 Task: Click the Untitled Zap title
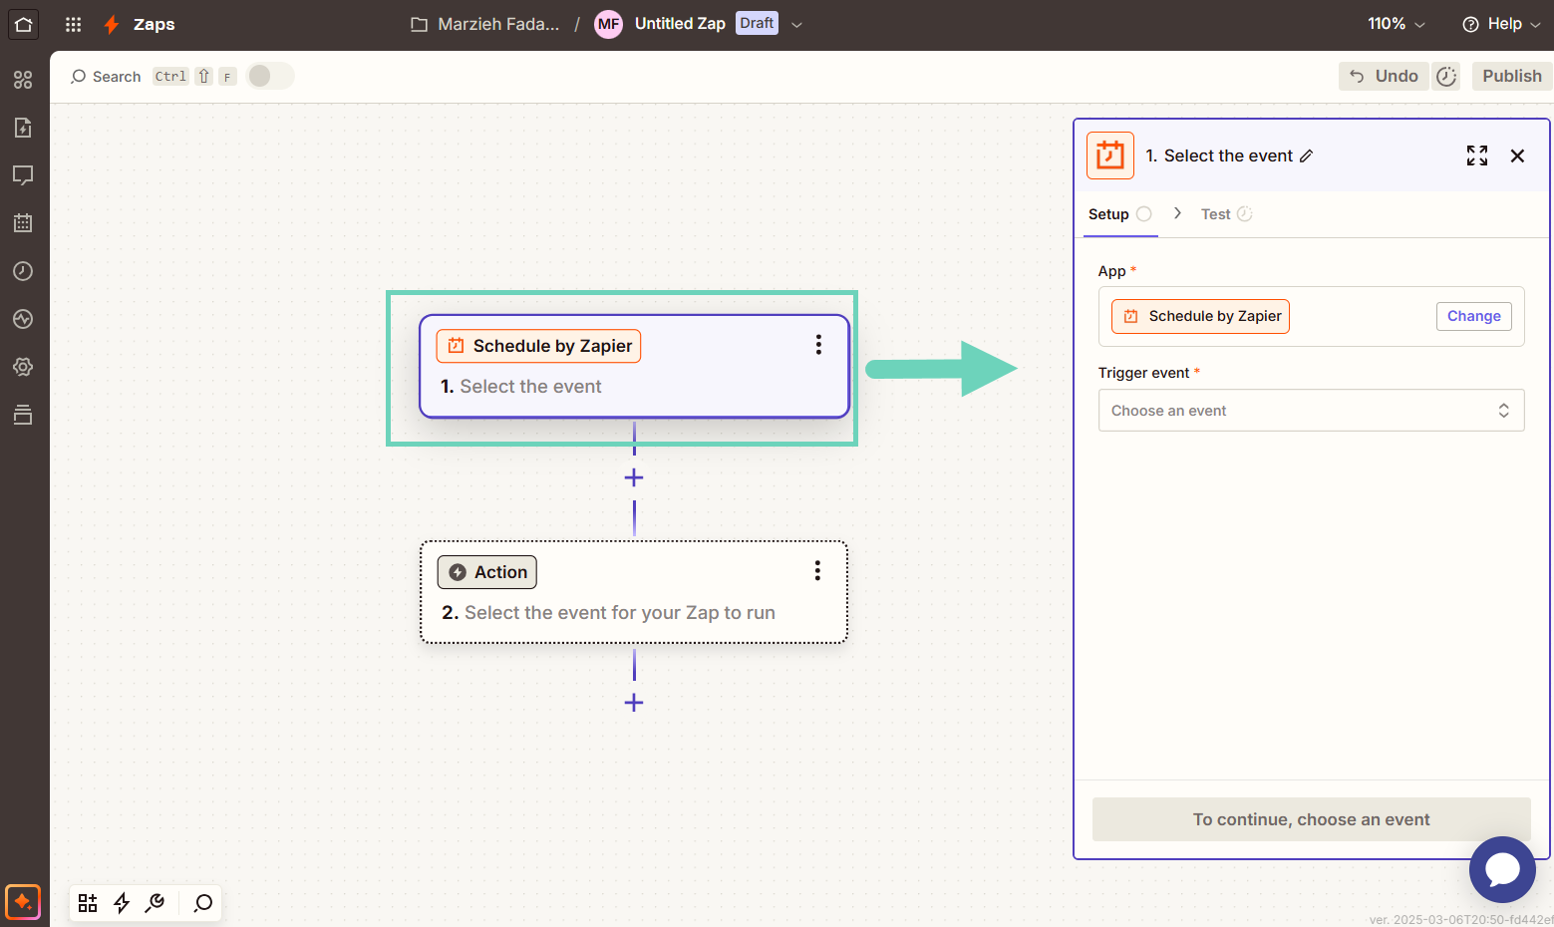tap(680, 23)
